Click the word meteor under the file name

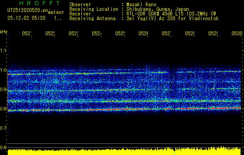(x=56, y=12)
